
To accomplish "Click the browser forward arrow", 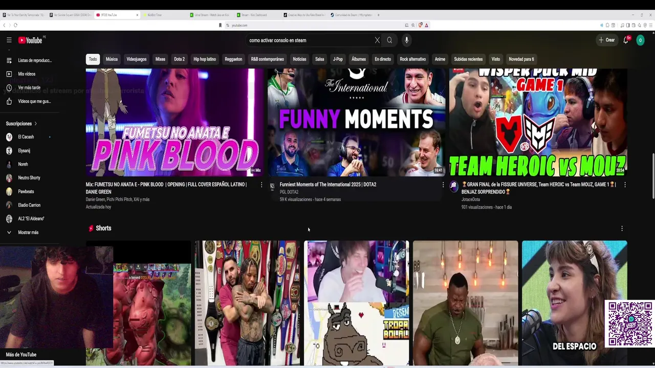I will (10, 25).
